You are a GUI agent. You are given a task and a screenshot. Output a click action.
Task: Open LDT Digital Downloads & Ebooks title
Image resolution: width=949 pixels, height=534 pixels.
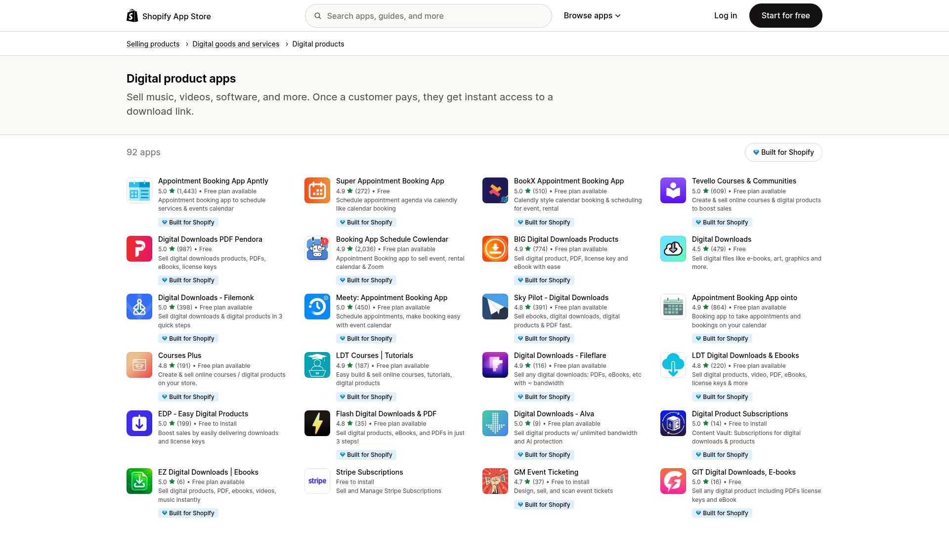(x=745, y=356)
